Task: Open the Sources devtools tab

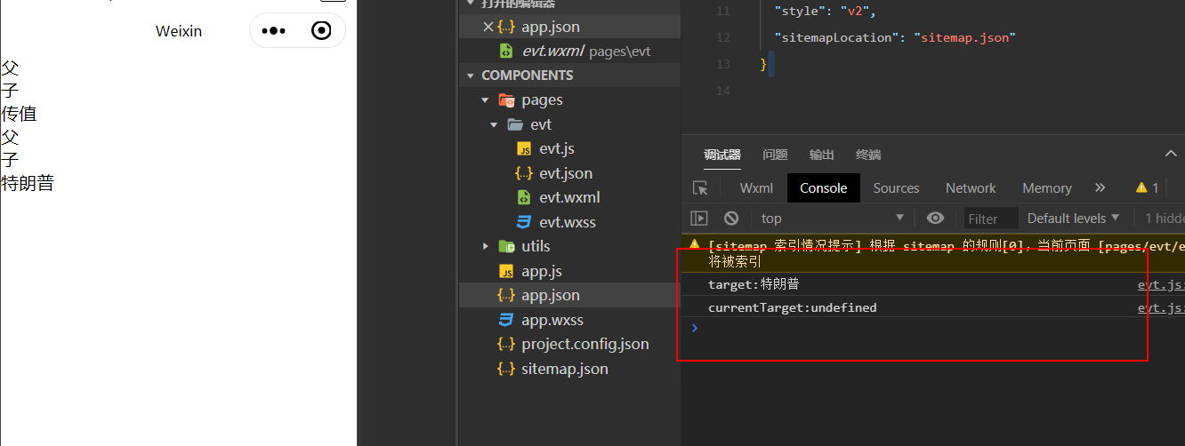Action: pyautogui.click(x=896, y=188)
